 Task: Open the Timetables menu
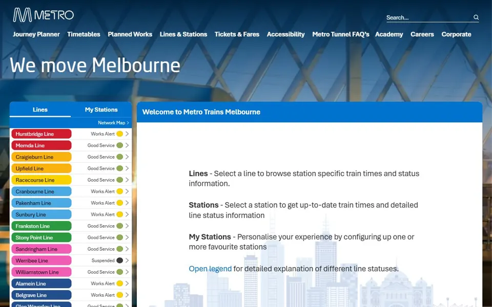84,34
